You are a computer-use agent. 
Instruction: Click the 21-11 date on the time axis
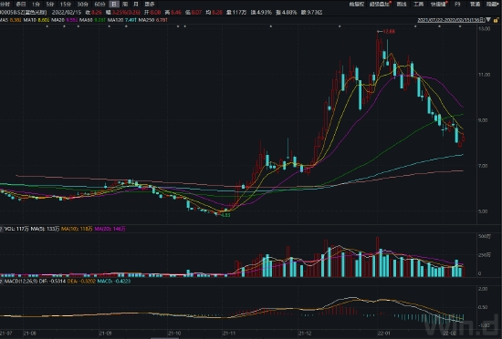[229, 334]
